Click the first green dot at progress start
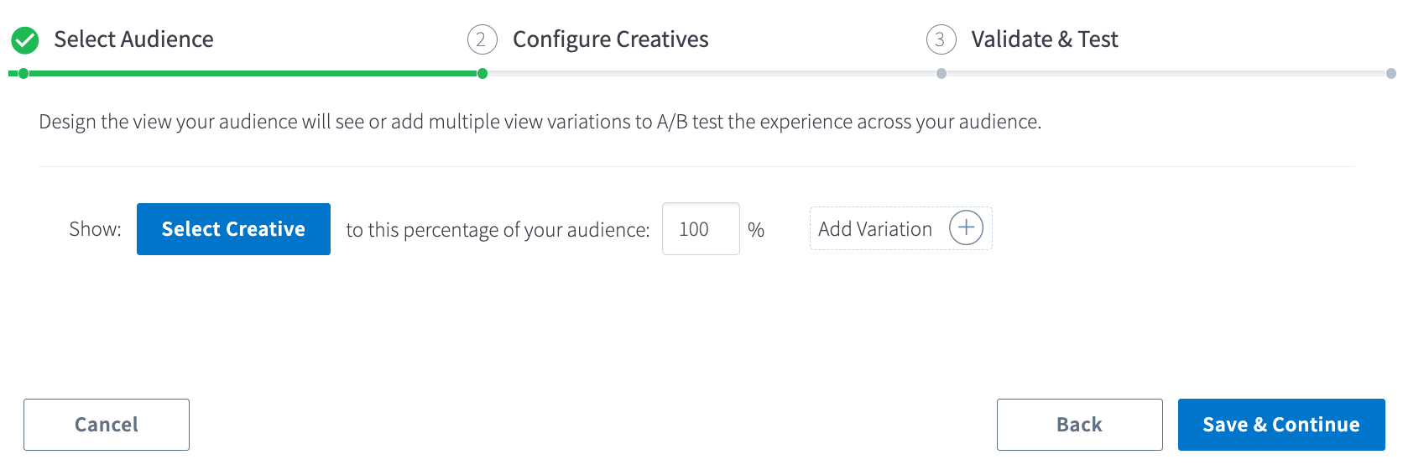The image size is (1403, 465). 23,74
